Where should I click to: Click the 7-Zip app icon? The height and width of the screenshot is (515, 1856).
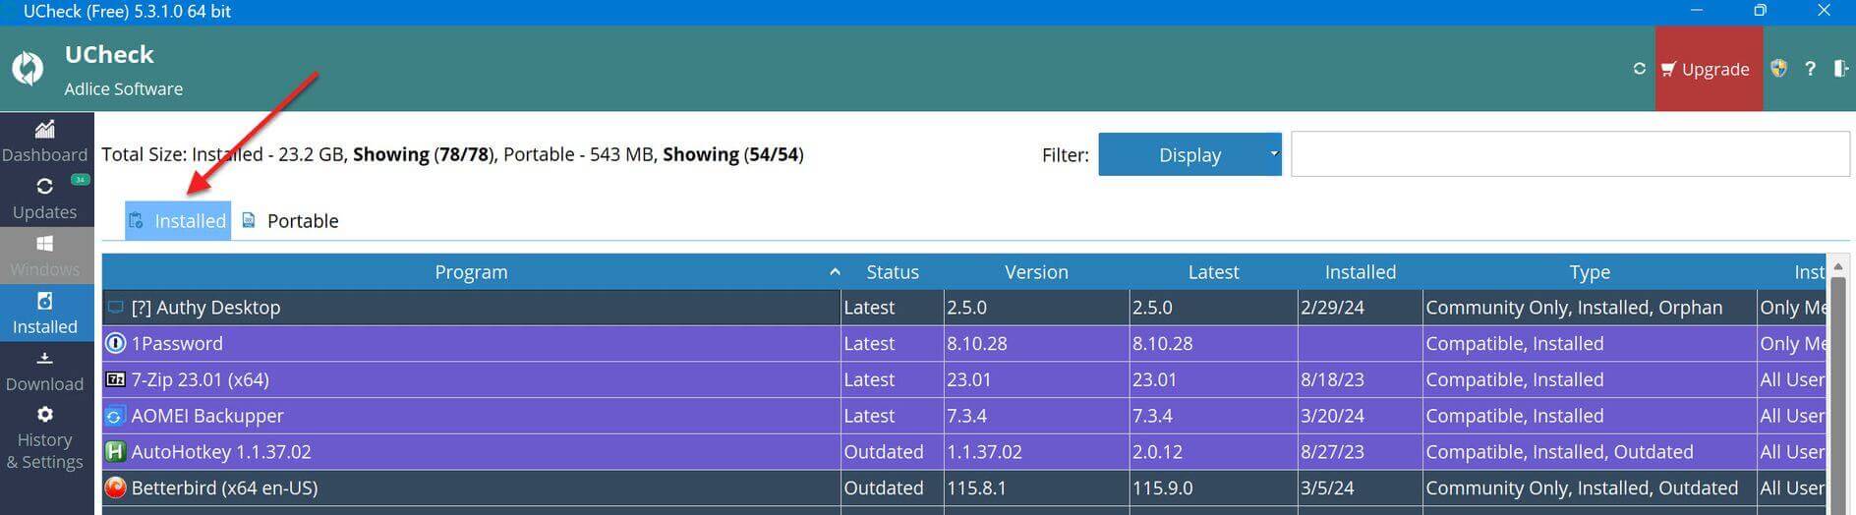tap(116, 379)
